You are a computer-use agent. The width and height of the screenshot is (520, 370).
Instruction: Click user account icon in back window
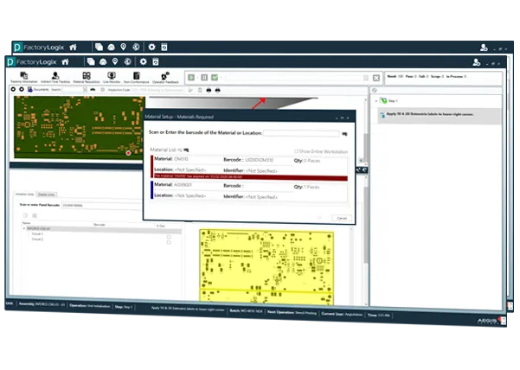pyautogui.click(x=484, y=48)
